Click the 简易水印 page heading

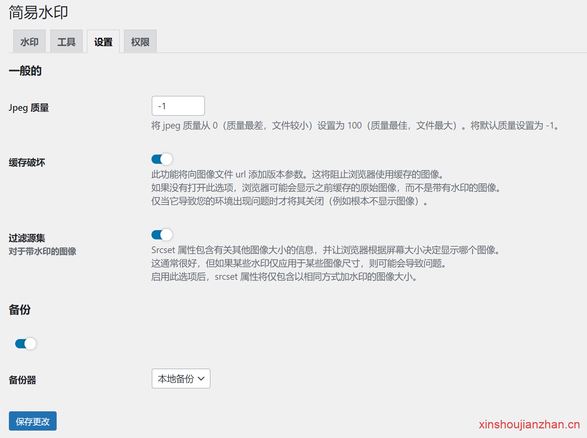tap(38, 12)
